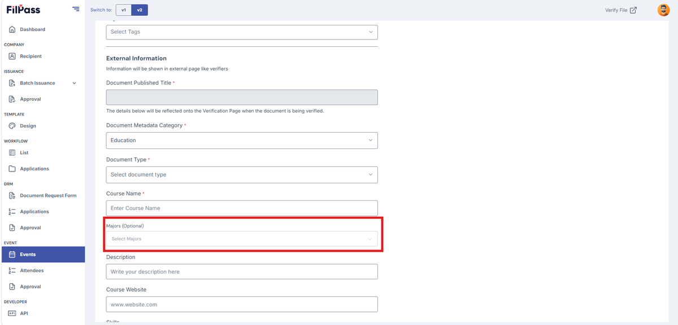Viewport: 678px width, 325px height.
Task: Click the Approval icon under Issuance
Action: 12,99
